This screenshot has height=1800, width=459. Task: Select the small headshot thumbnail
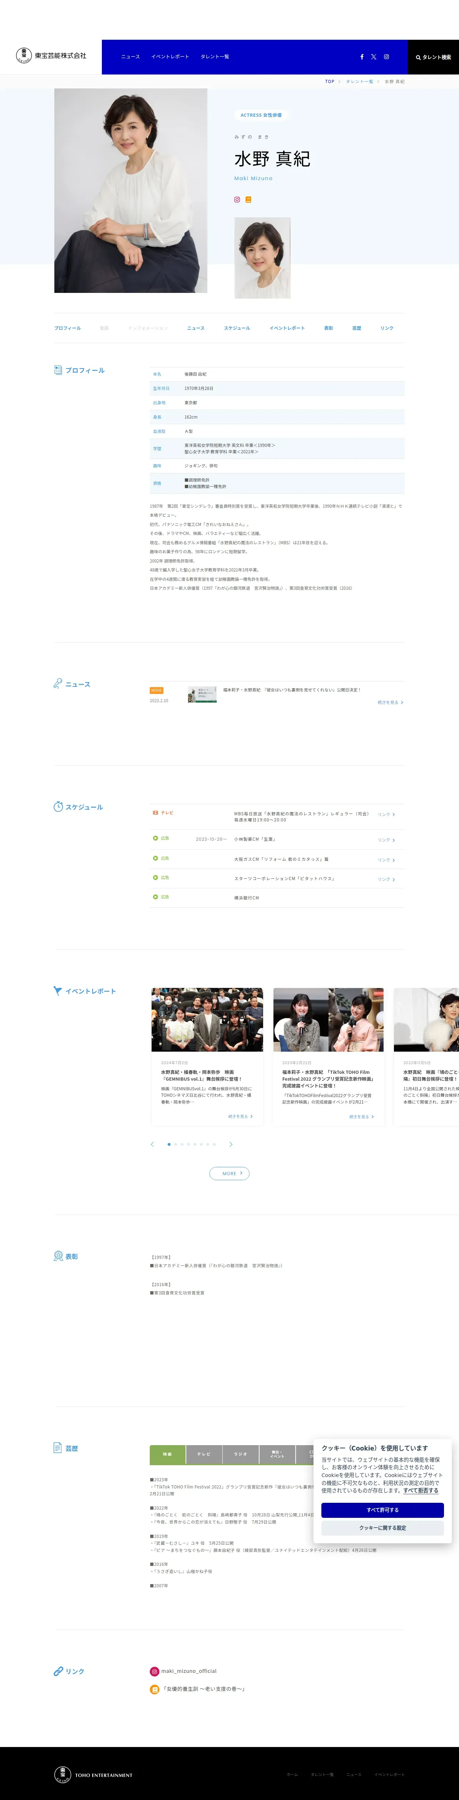click(262, 258)
